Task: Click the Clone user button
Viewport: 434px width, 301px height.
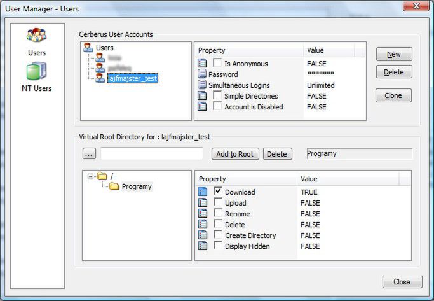Action: 393,95
